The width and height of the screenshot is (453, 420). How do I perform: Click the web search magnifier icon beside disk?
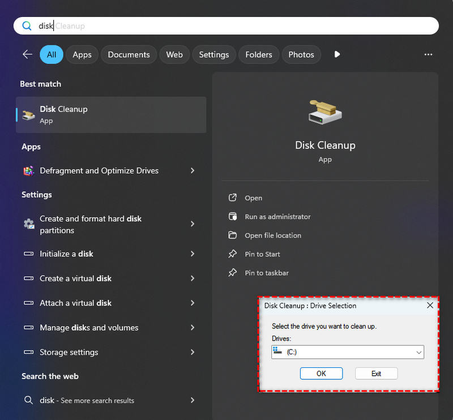pyautogui.click(x=28, y=400)
